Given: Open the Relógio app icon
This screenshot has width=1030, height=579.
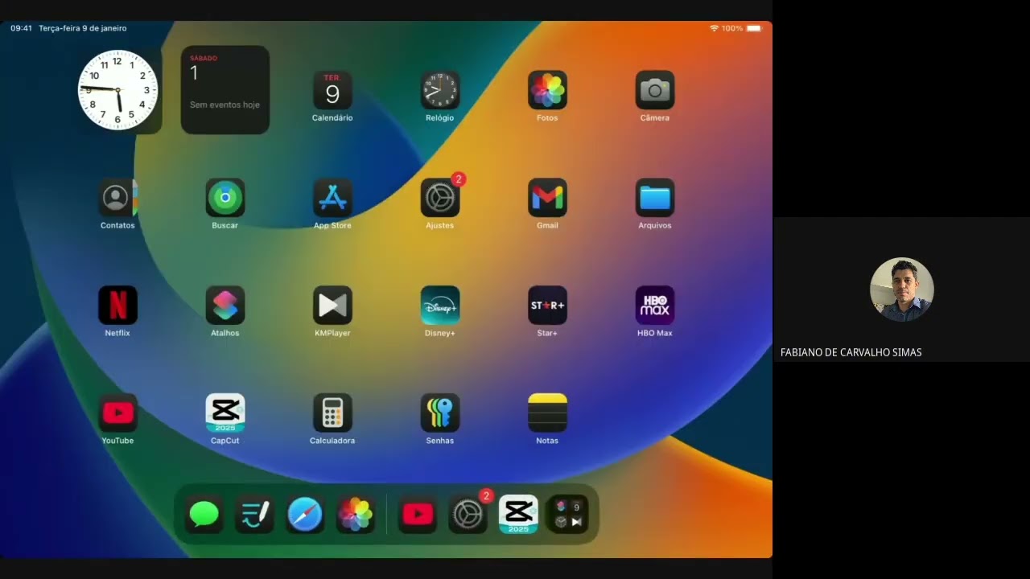Looking at the screenshot, I should [x=440, y=90].
